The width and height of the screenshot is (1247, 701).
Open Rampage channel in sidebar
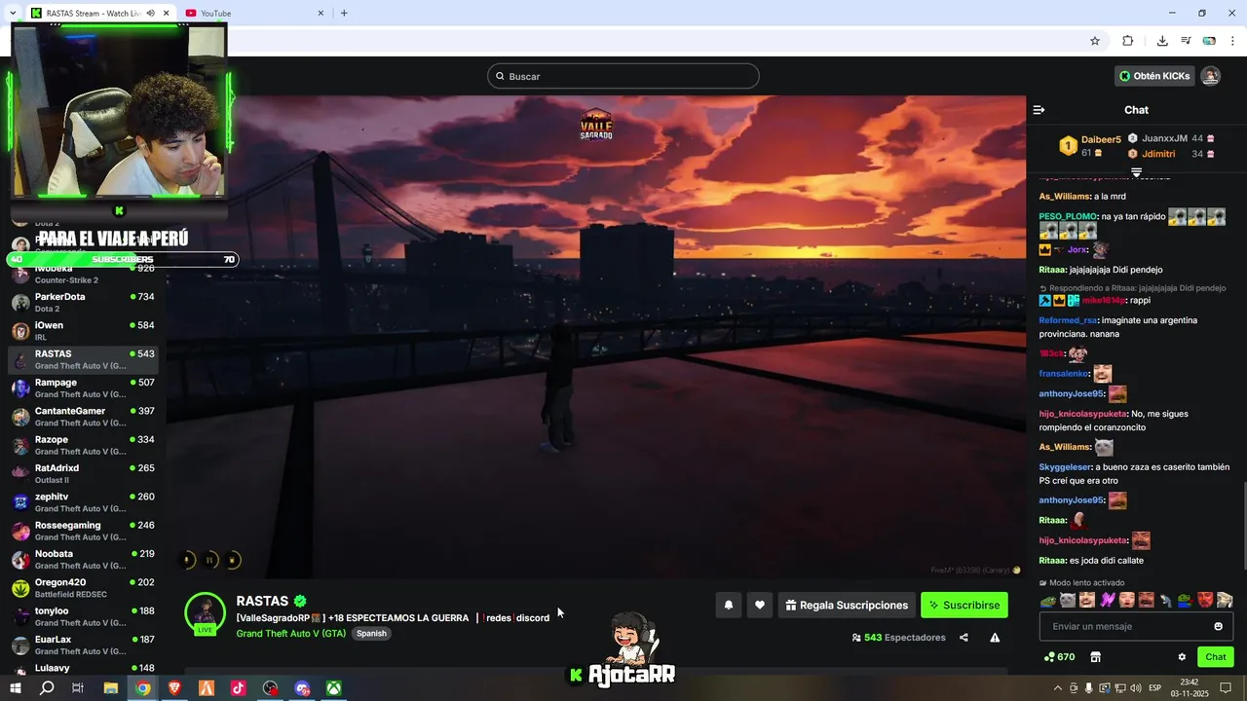point(82,387)
